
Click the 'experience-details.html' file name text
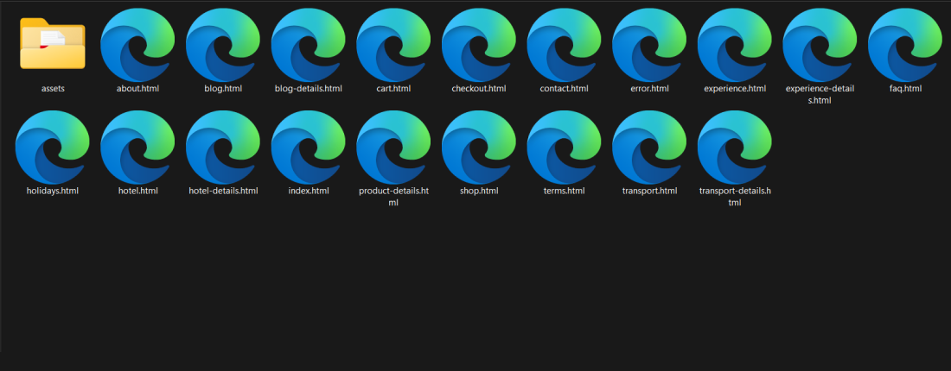(x=820, y=94)
